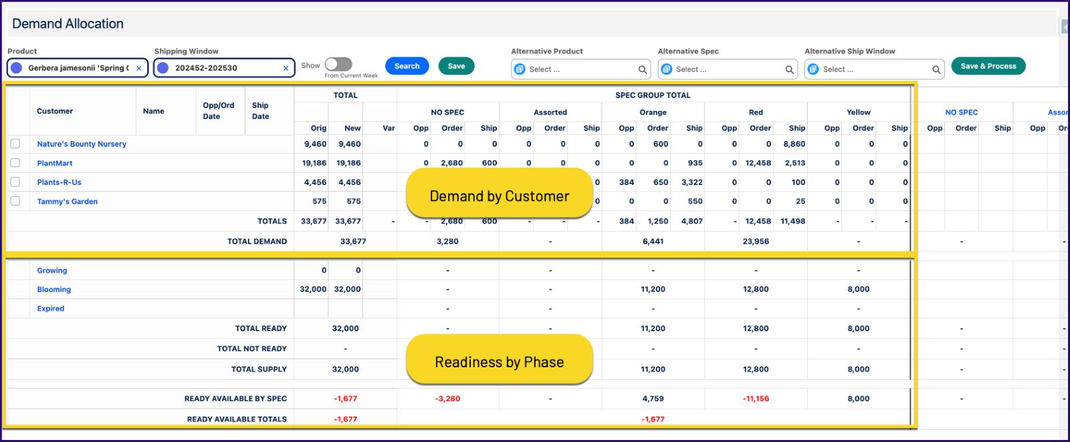Screen dimensions: 1070x442
Task: Click the Alternative Ship Window magnifier icon
Action: [x=936, y=69]
